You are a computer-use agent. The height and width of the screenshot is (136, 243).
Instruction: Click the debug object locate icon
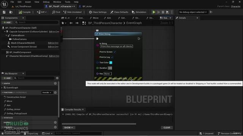point(211,12)
